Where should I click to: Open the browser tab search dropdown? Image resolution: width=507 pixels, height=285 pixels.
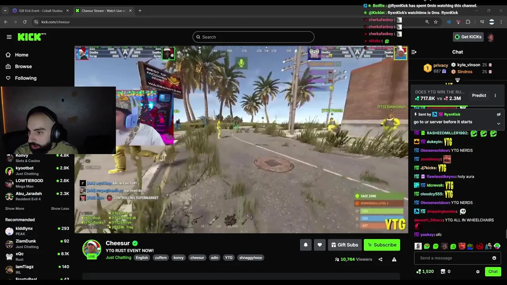coord(5,11)
